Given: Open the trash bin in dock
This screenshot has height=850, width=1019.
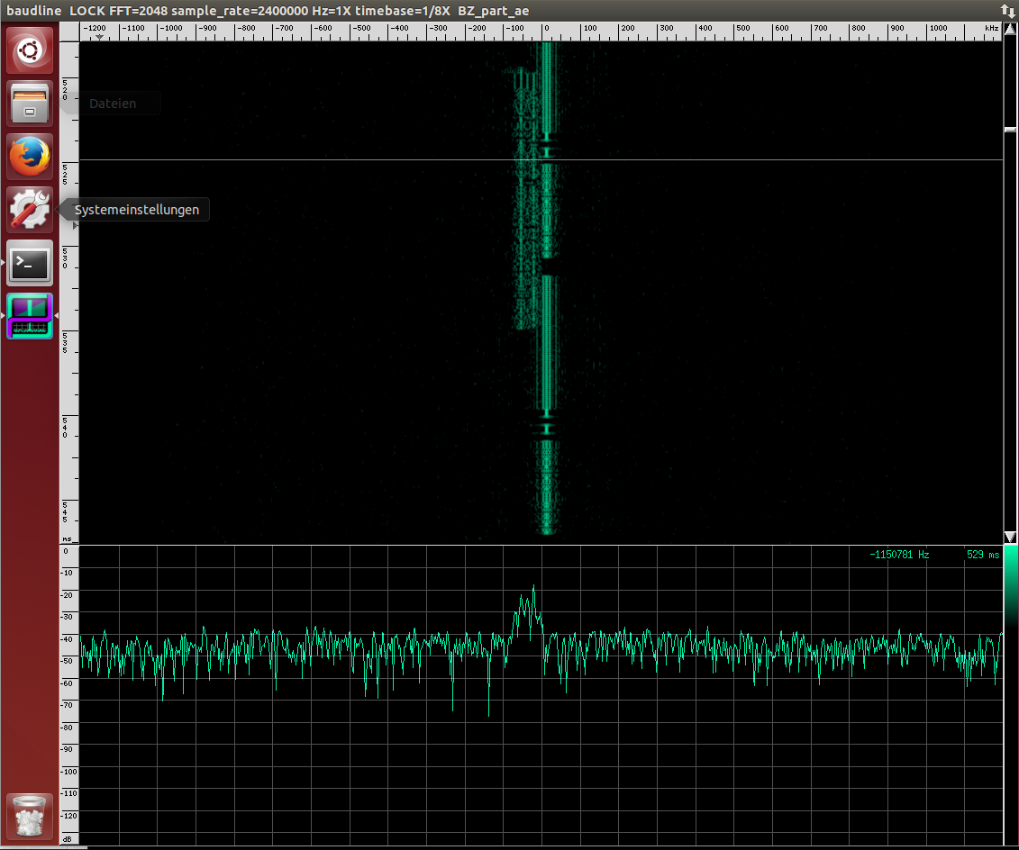Looking at the screenshot, I should (x=30, y=816).
